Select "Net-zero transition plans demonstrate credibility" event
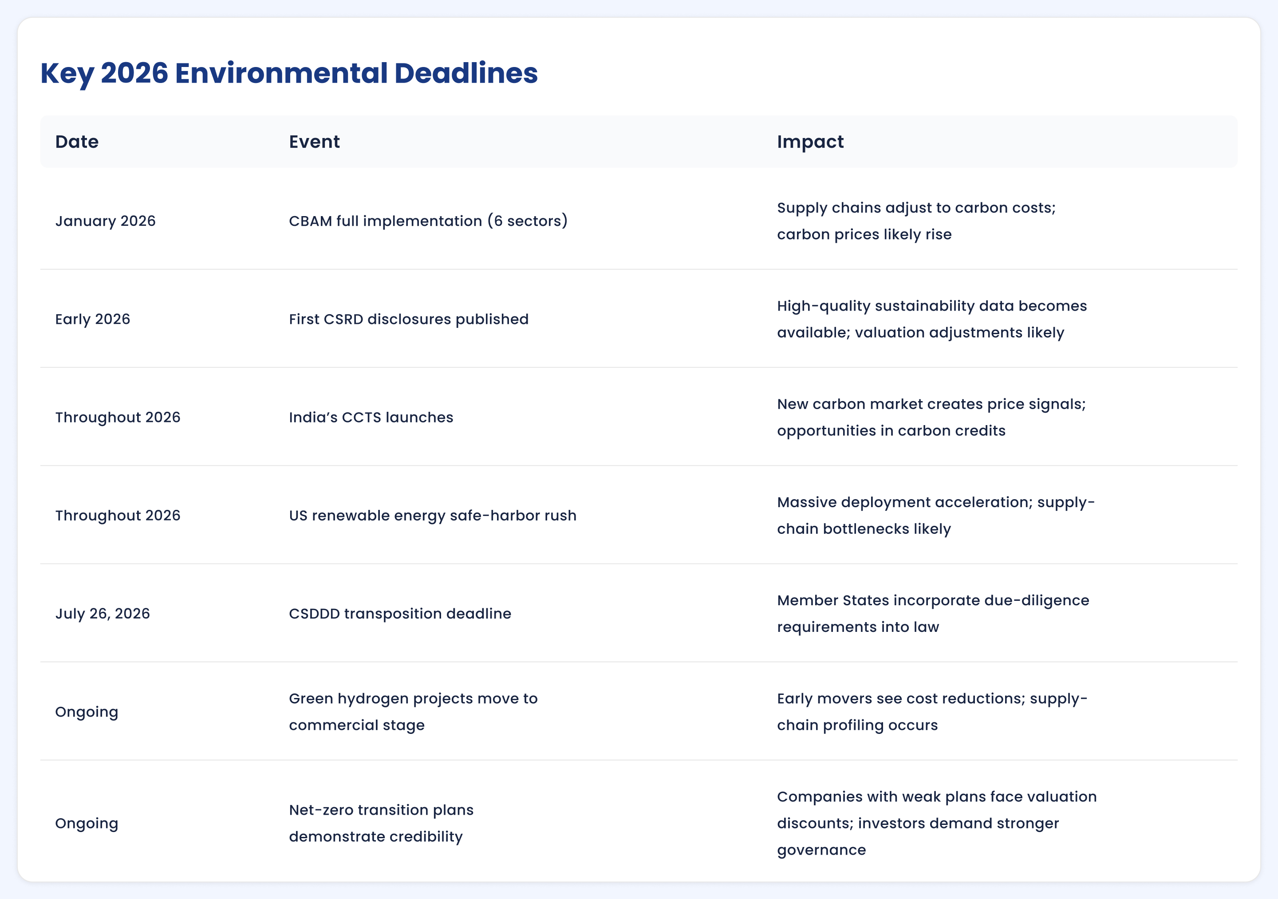The image size is (1278, 899). pos(381,823)
